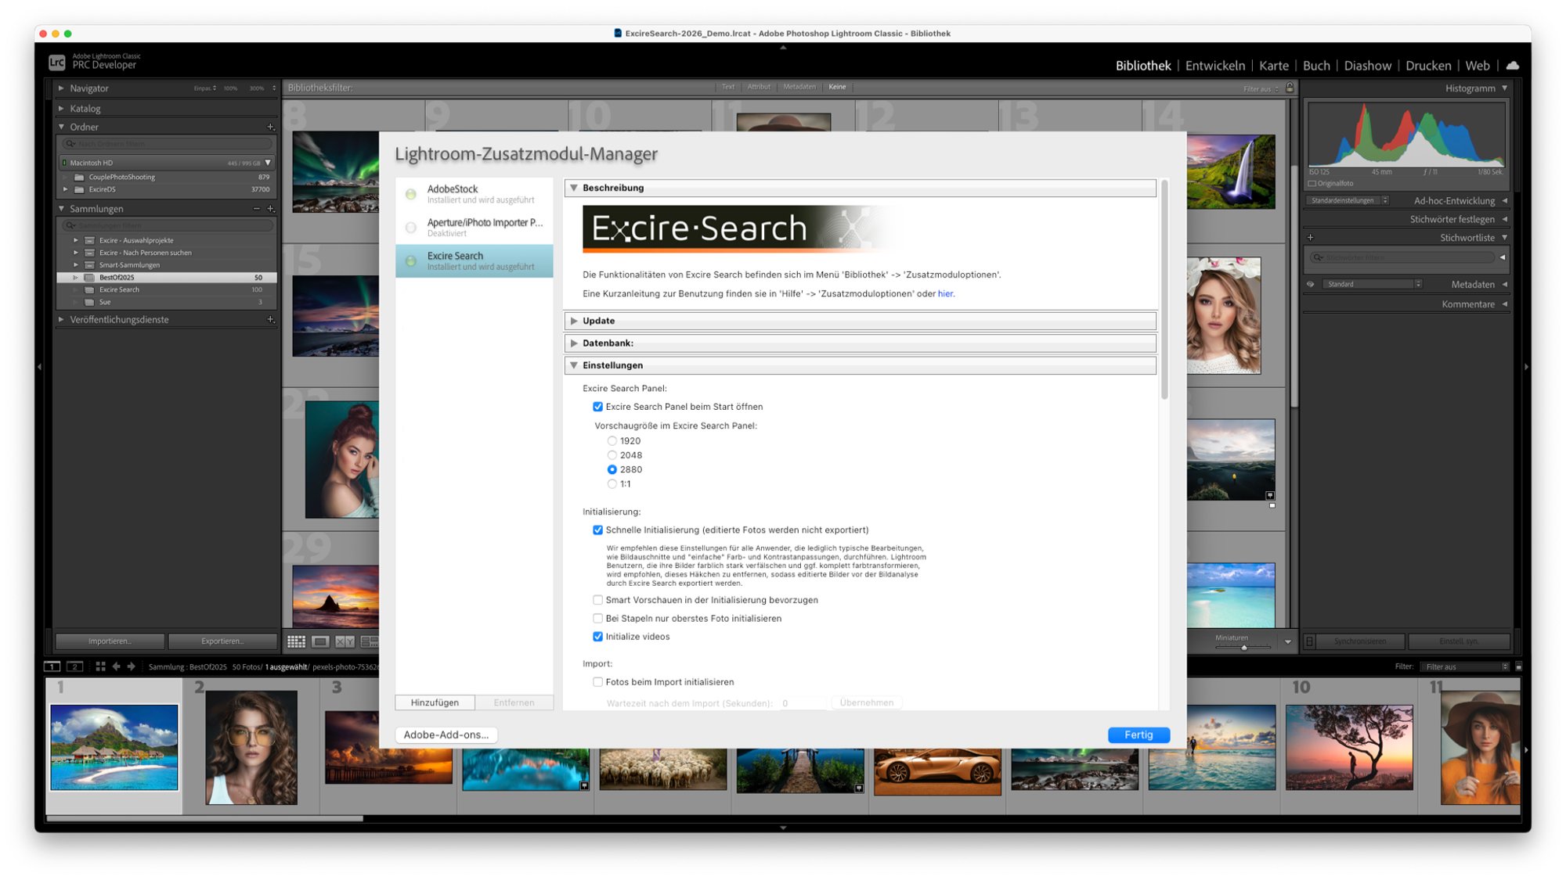Select the 1920 preview size option

tap(612, 441)
